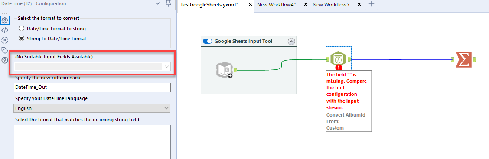This screenshot has height=159, width=489.
Task: Expand the Configuration panel dropdown arrow
Action: coord(157,4)
